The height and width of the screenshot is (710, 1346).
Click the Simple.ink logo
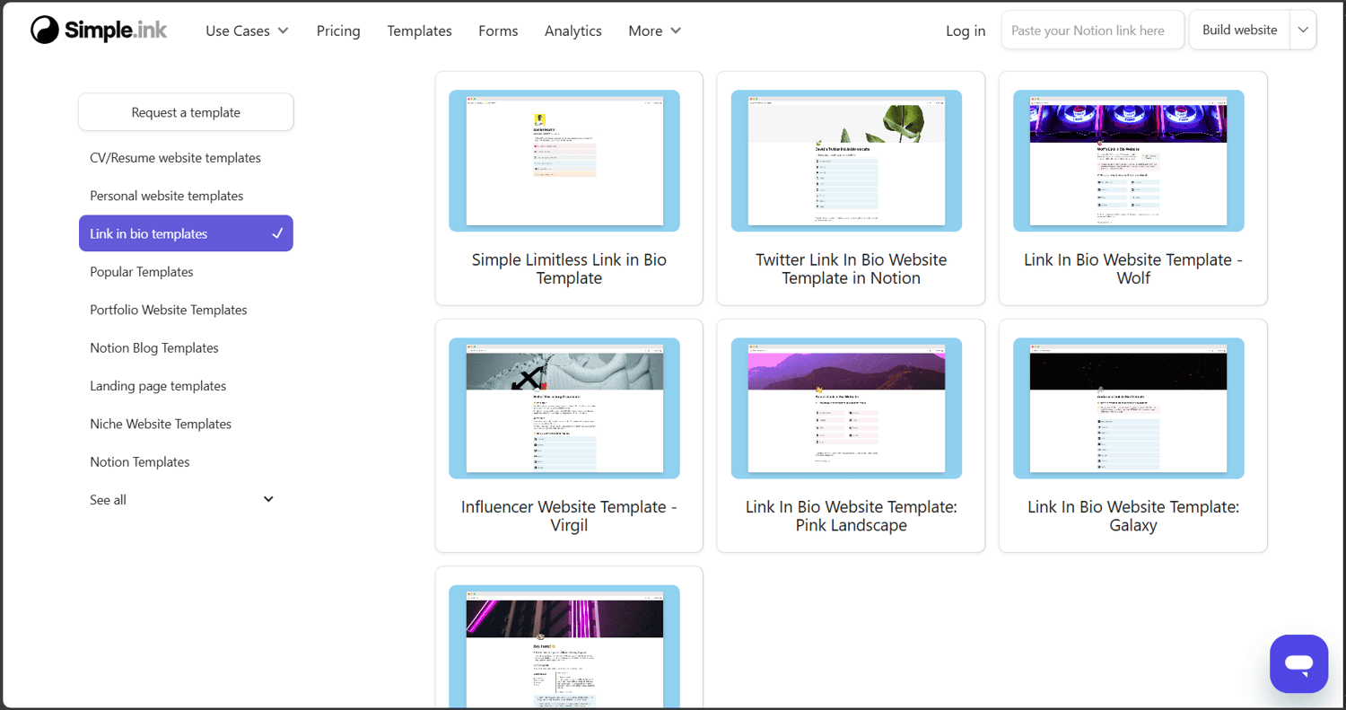click(x=99, y=31)
